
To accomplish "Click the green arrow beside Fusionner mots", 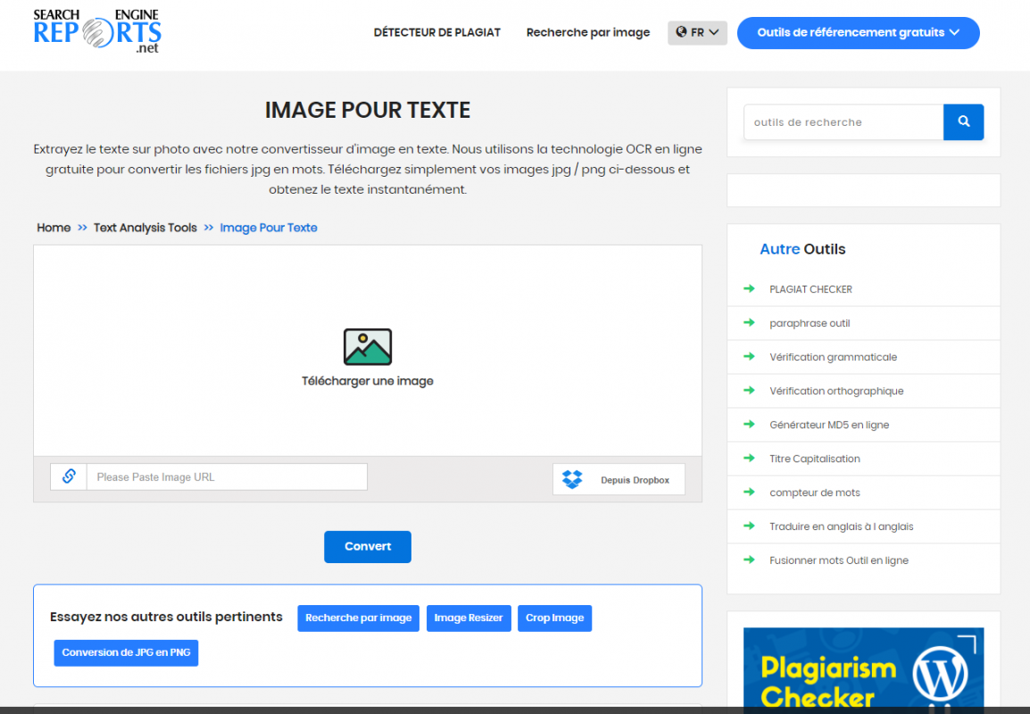I will tap(749, 560).
